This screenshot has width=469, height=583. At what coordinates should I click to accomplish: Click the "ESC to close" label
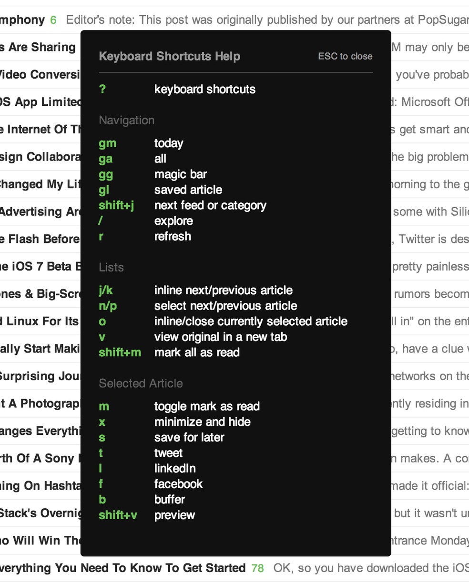pyautogui.click(x=345, y=56)
